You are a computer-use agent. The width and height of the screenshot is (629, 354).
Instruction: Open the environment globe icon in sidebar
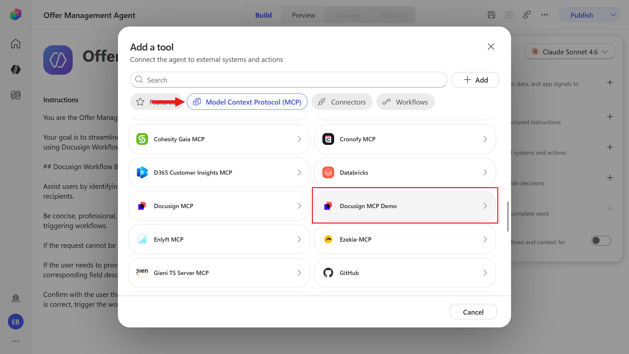click(x=16, y=298)
